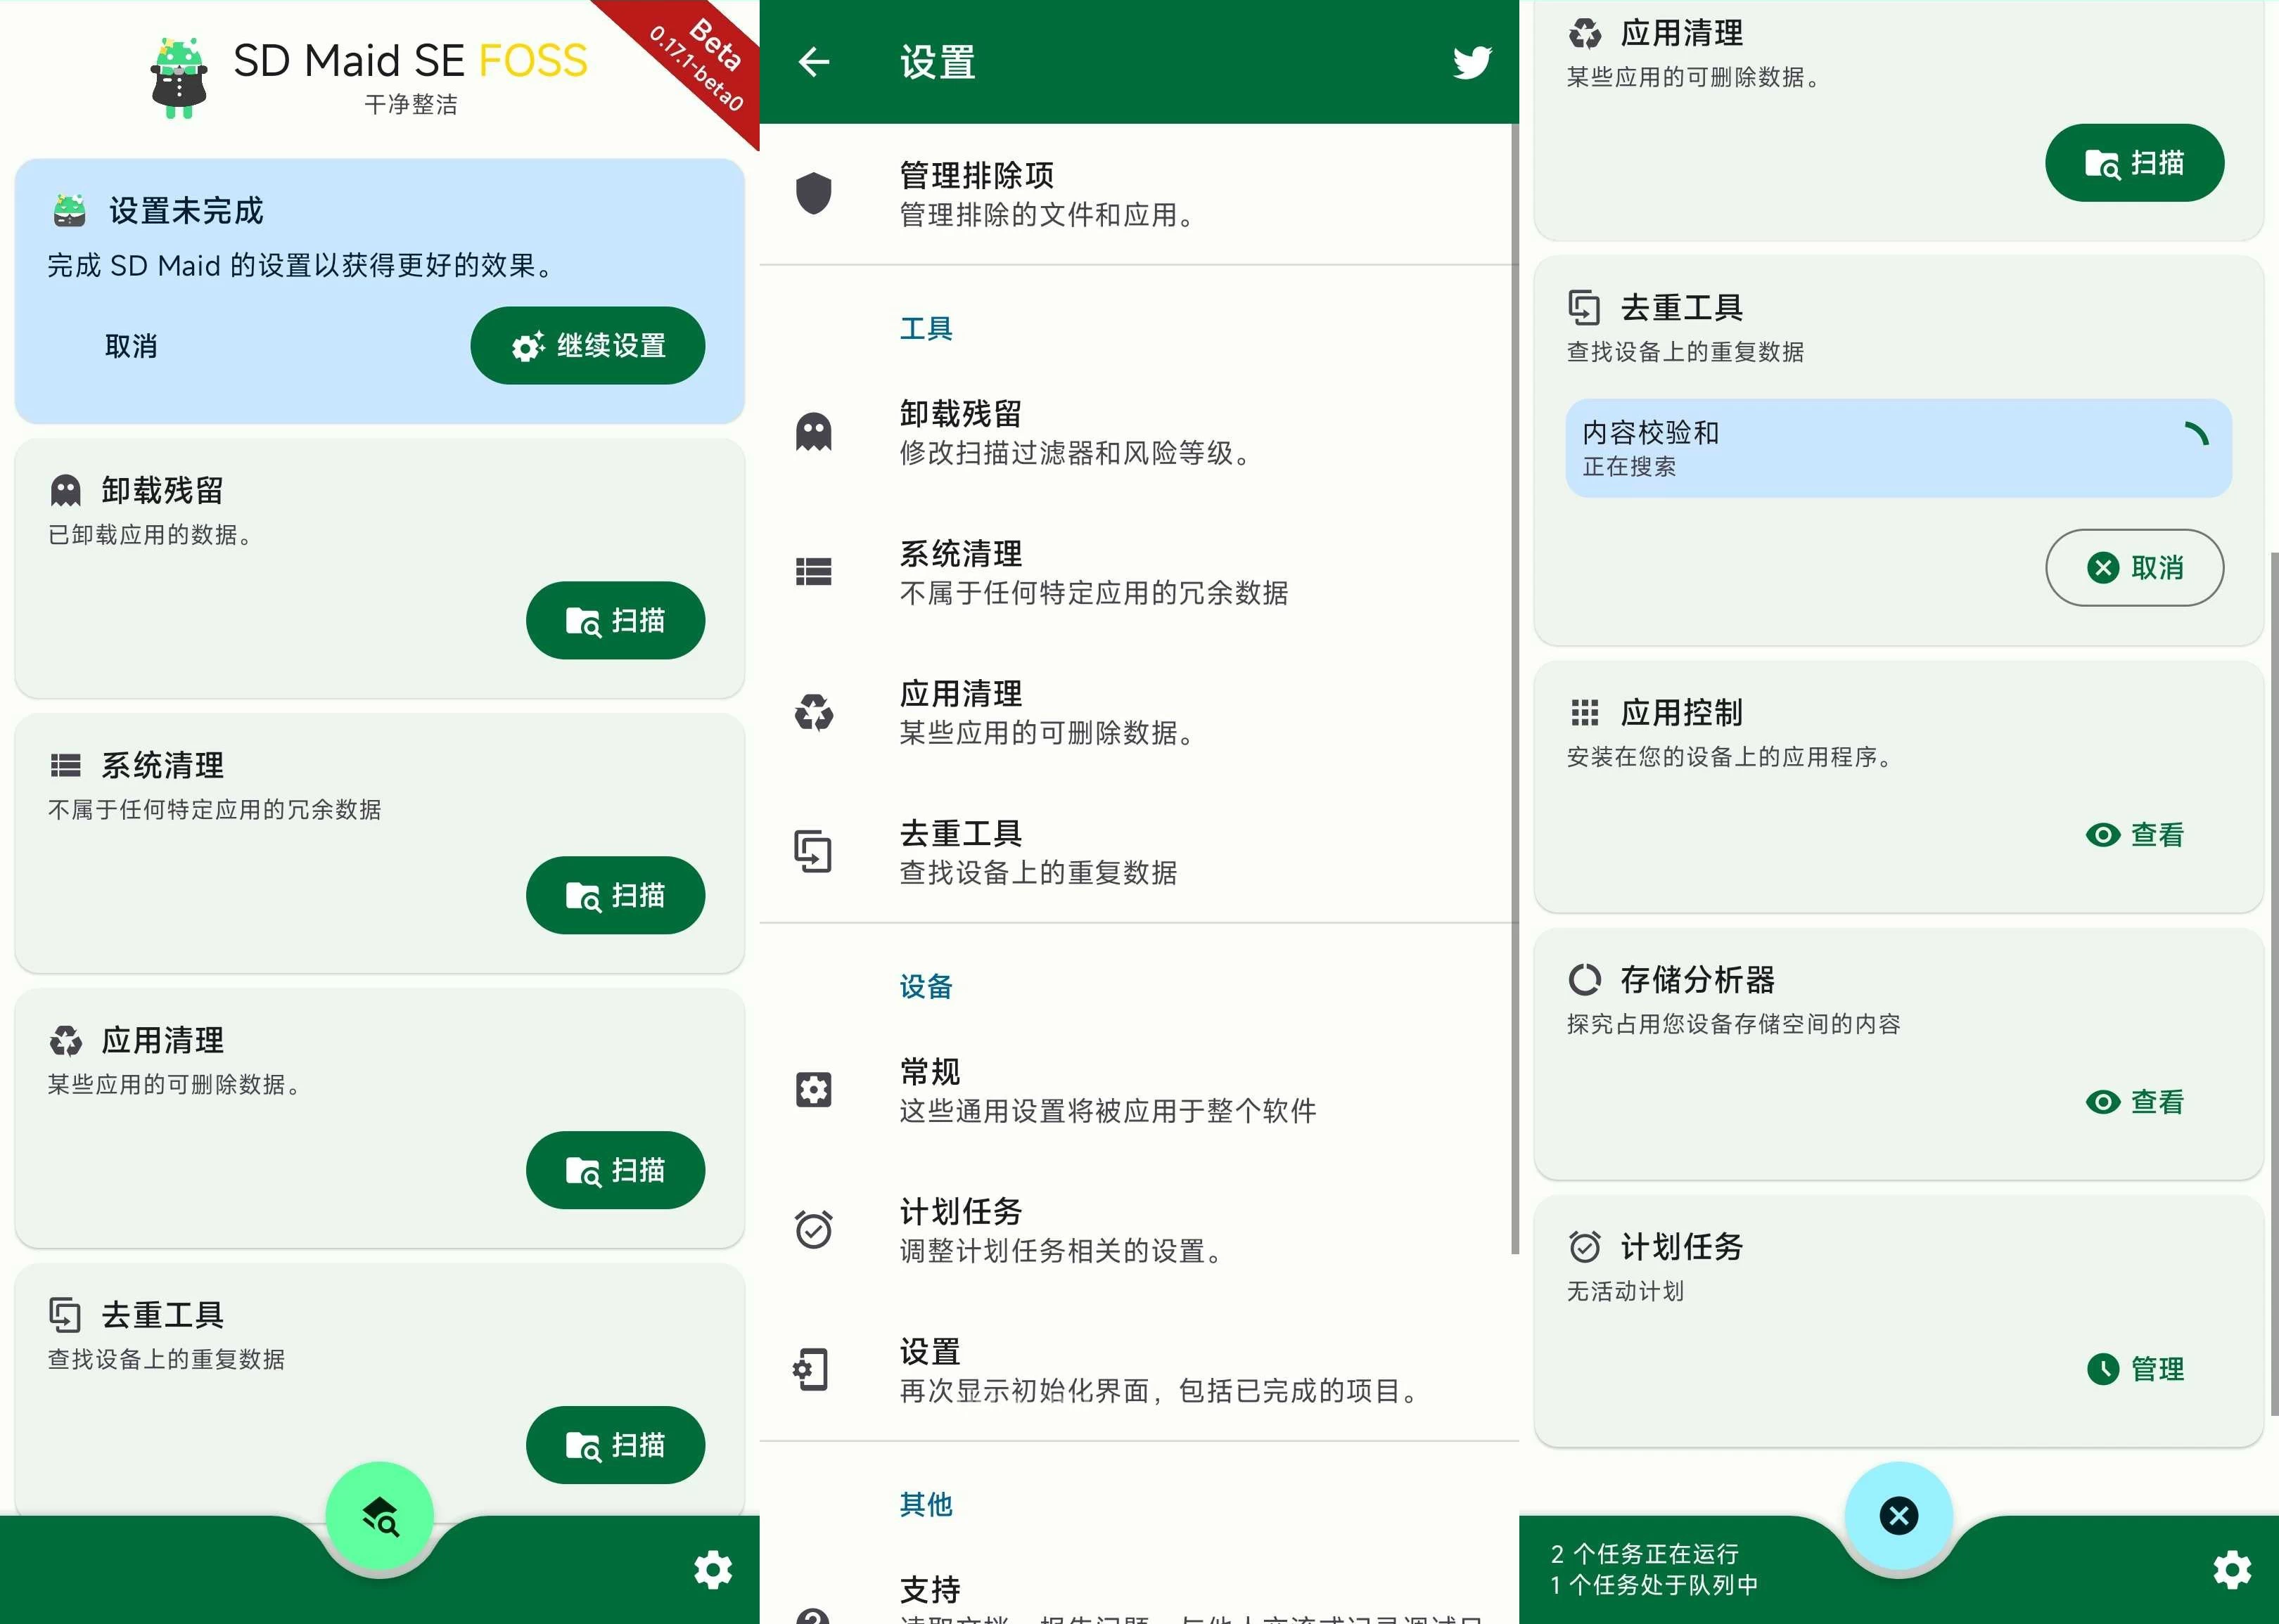This screenshot has width=2279, height=1624.
Task: Click the settings list scrollbar
Action: pyautogui.click(x=1514, y=689)
